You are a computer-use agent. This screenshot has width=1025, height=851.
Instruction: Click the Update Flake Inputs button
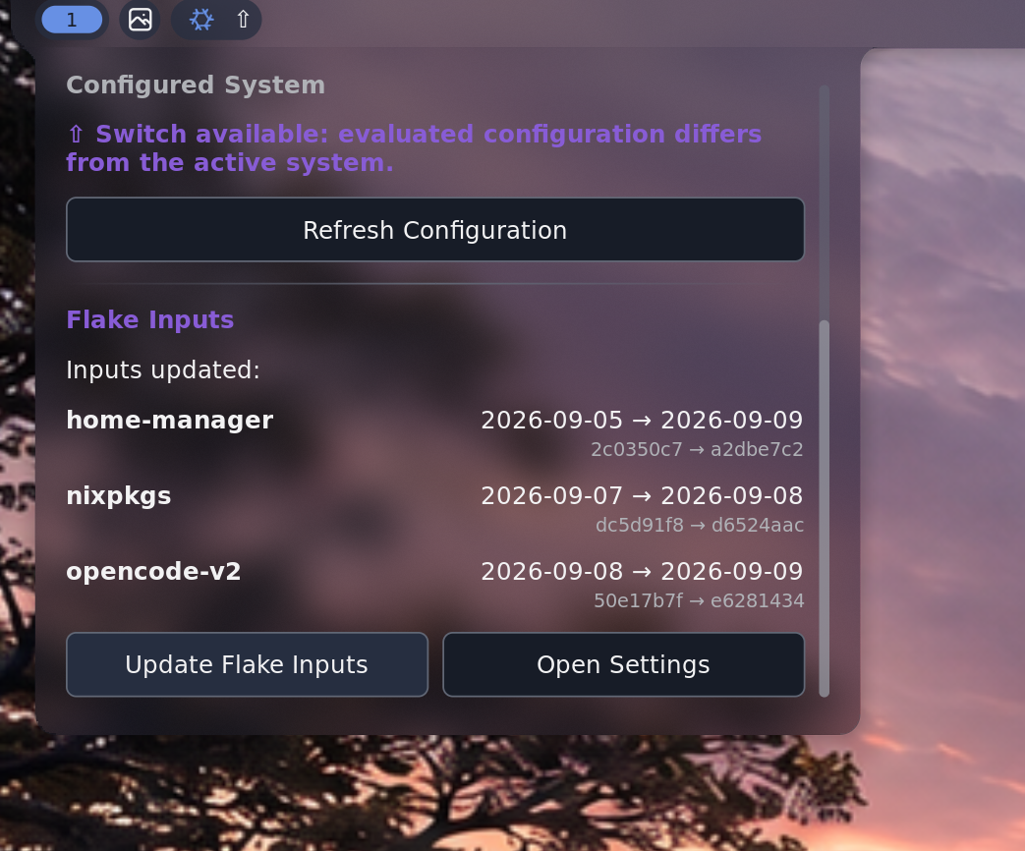(247, 664)
